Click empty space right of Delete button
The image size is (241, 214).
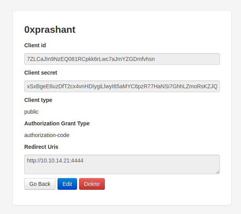pos(164,184)
